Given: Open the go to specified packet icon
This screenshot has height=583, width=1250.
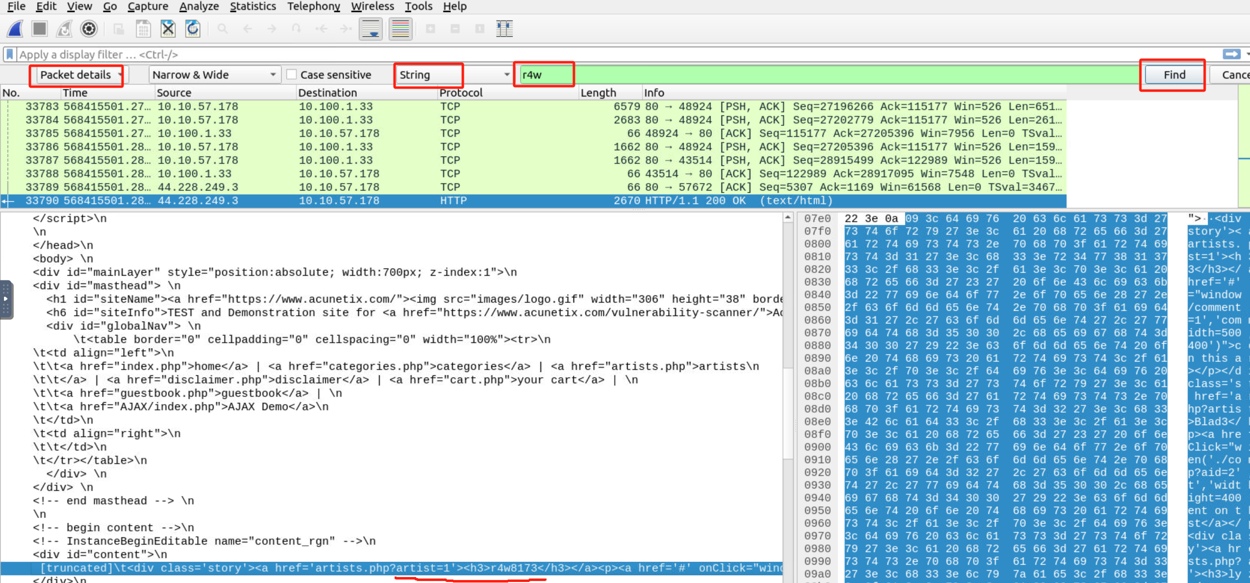Looking at the screenshot, I should click(x=296, y=29).
